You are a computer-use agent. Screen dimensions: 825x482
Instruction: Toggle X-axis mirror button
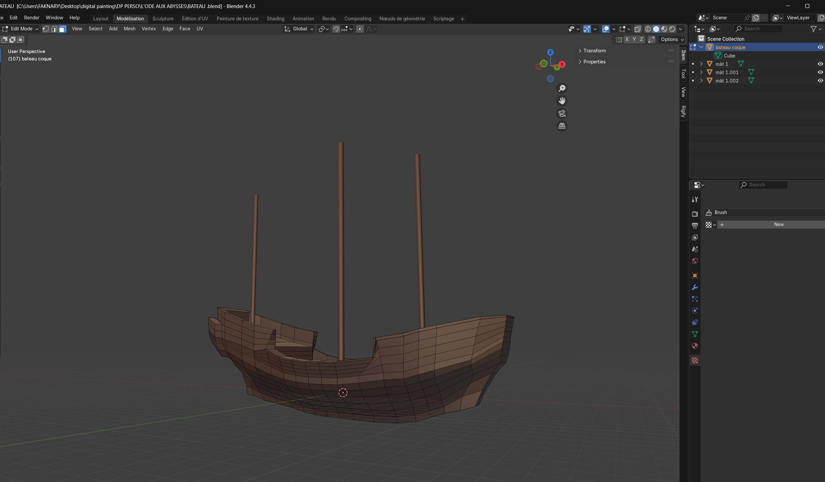click(x=627, y=39)
